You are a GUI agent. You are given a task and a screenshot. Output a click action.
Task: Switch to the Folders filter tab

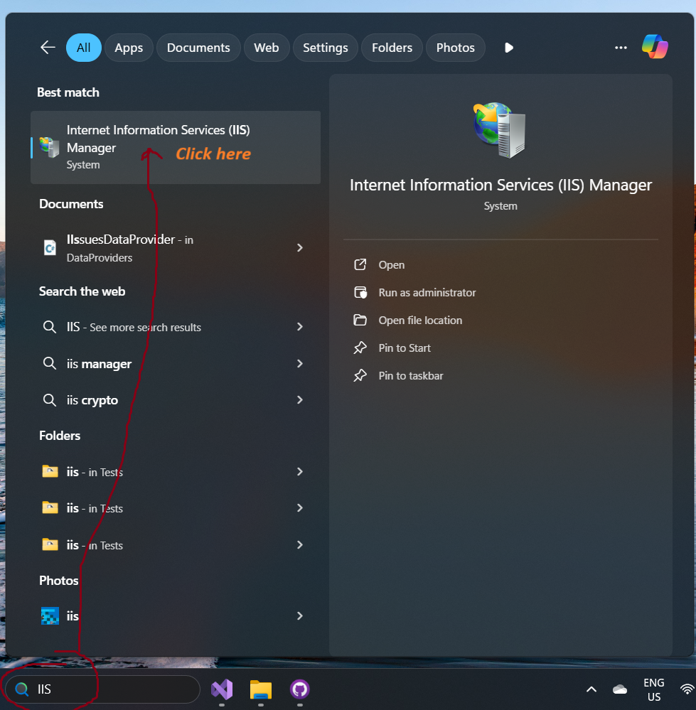(x=392, y=48)
